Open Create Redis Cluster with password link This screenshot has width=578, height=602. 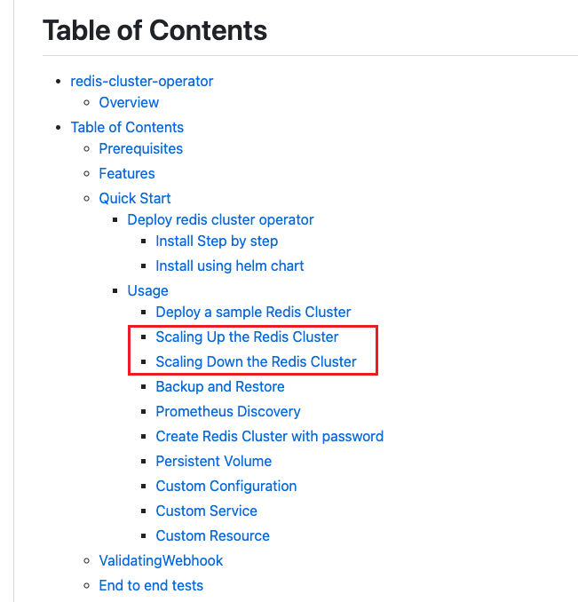click(x=269, y=436)
